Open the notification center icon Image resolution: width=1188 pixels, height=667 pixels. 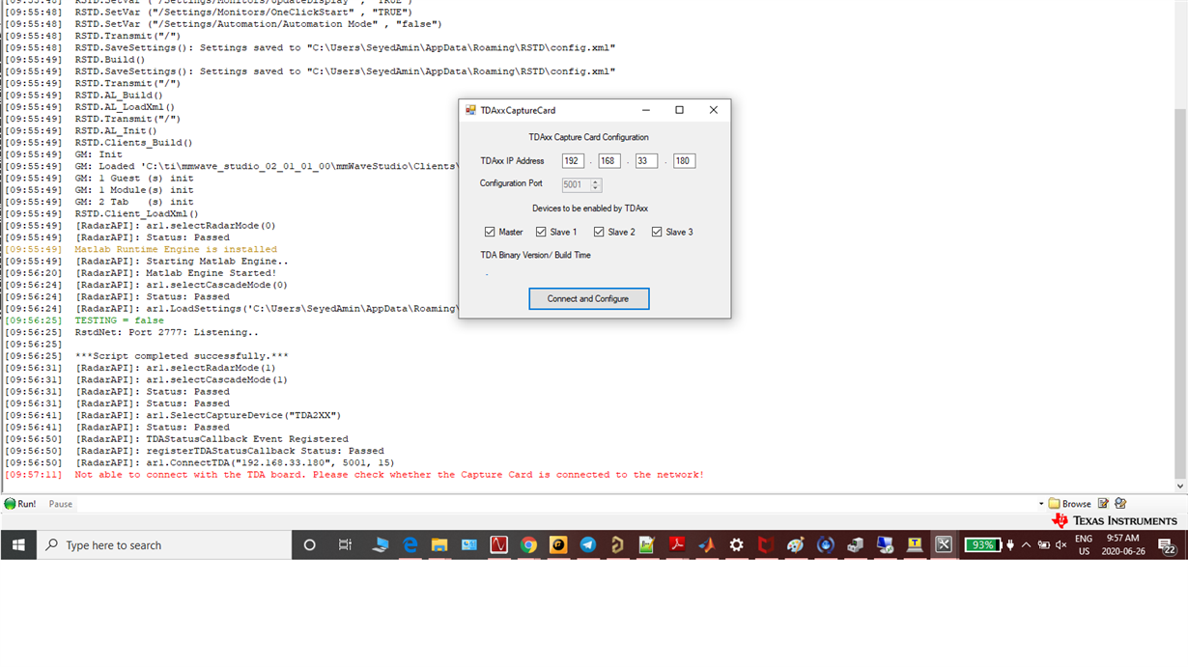pyautogui.click(x=1167, y=545)
